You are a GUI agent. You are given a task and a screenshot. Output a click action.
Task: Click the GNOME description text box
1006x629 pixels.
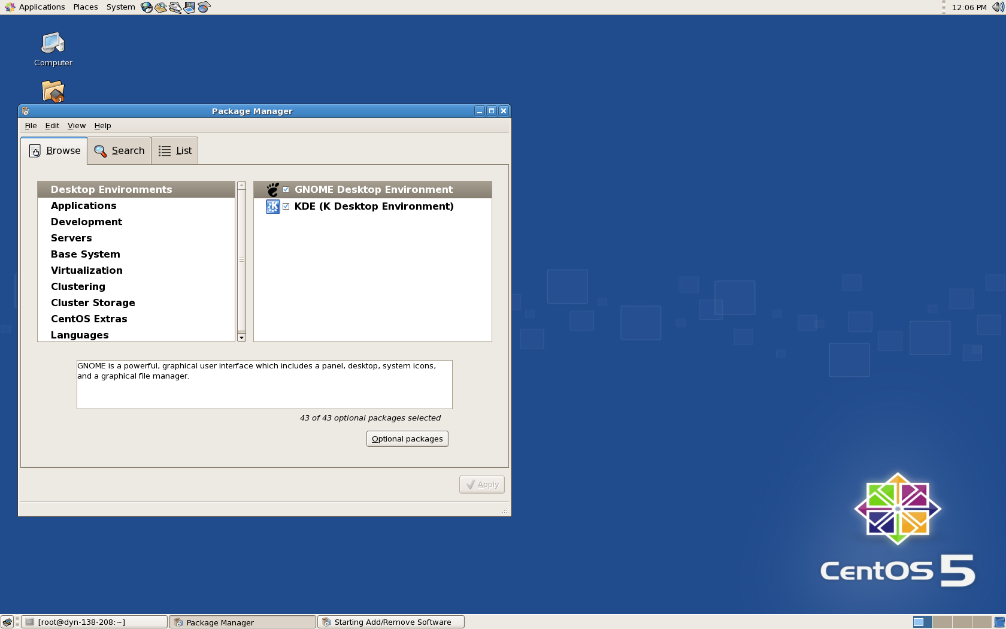coord(265,385)
